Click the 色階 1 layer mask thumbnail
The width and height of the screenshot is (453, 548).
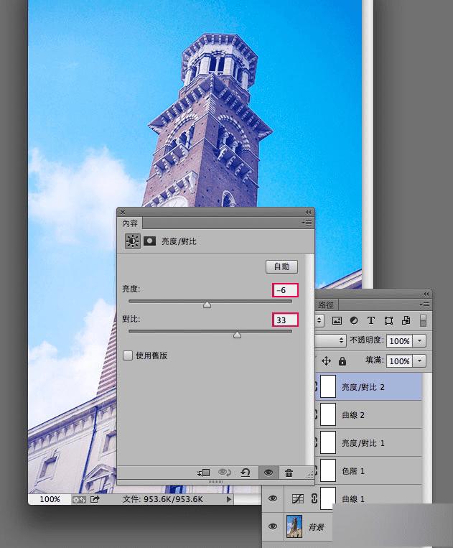click(328, 470)
